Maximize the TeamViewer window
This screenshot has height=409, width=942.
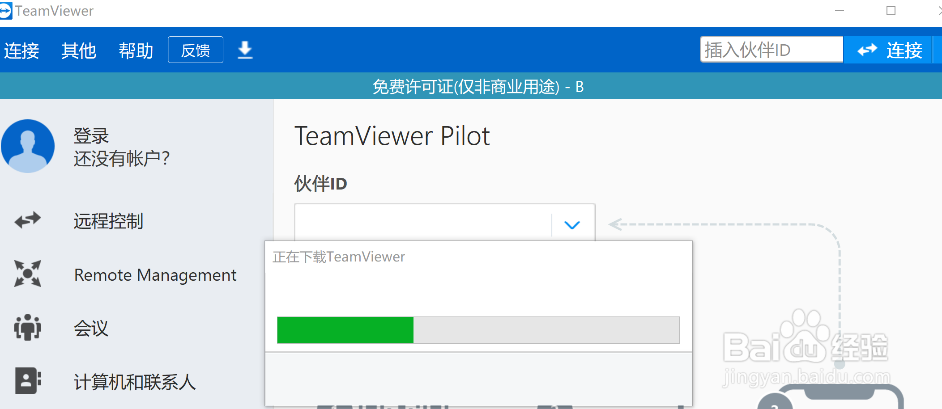pyautogui.click(x=891, y=11)
